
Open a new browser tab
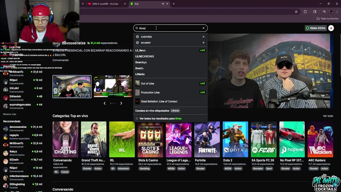pyautogui.click(x=174, y=4)
